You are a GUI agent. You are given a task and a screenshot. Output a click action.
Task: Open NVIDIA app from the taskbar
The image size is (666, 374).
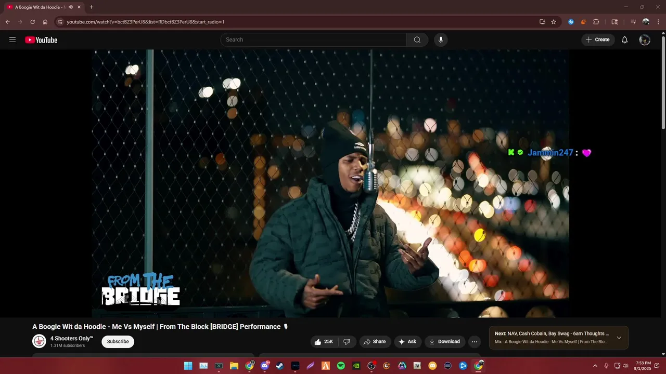pyautogui.click(x=356, y=366)
